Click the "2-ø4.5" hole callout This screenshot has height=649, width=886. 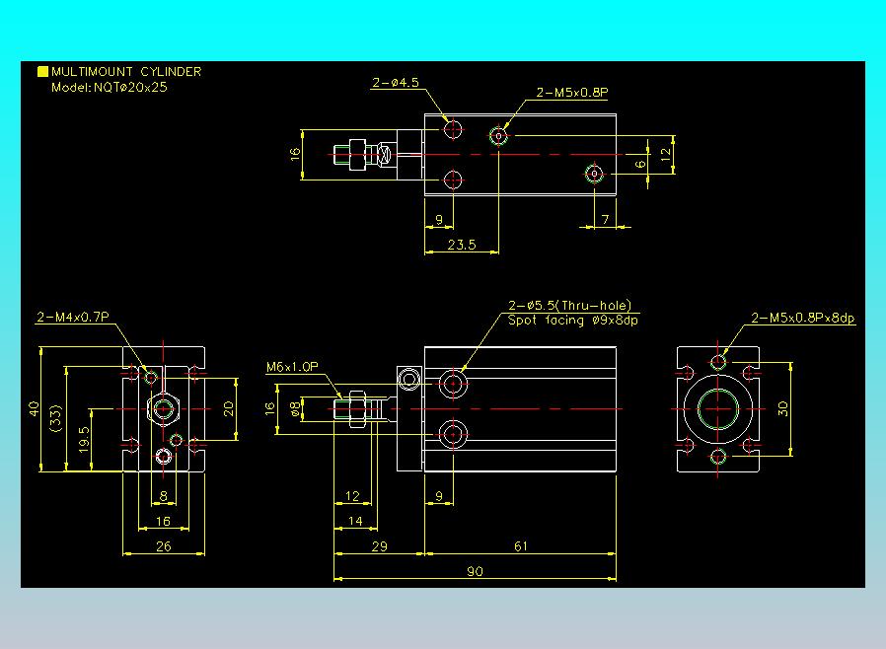click(396, 83)
